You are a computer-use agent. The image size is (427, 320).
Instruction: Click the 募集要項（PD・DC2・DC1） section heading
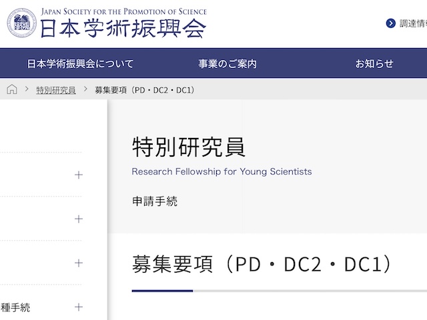click(262, 265)
